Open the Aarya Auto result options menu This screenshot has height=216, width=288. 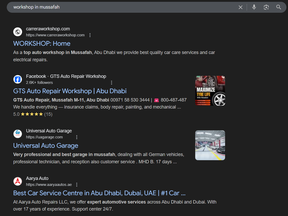[77, 184]
